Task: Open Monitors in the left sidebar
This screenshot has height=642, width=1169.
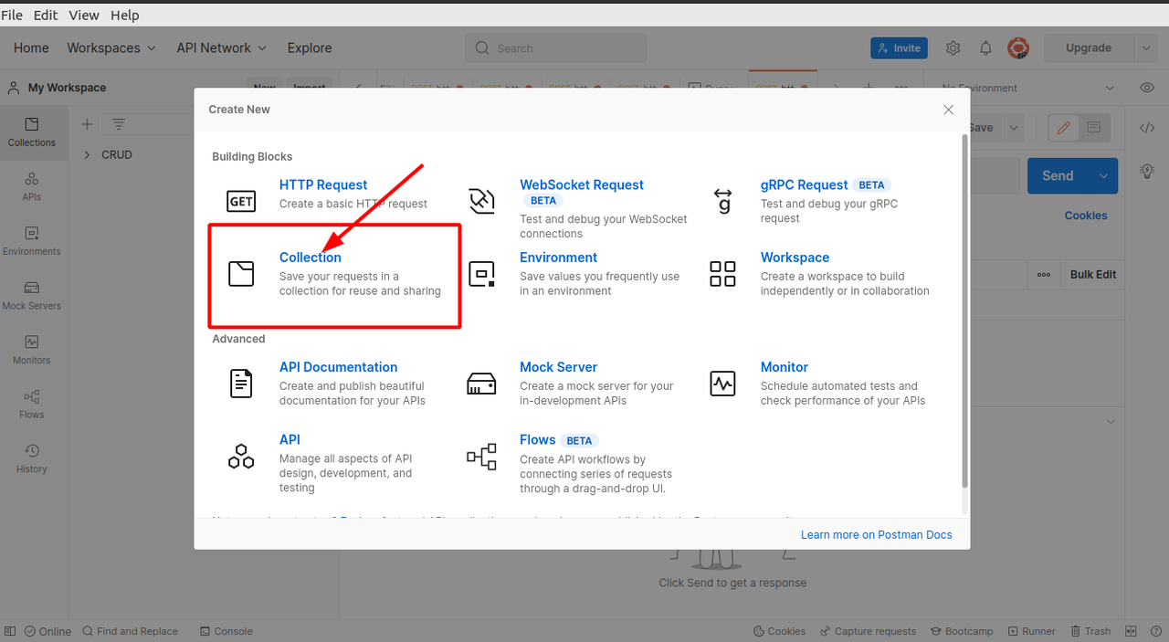Action: coord(32,350)
